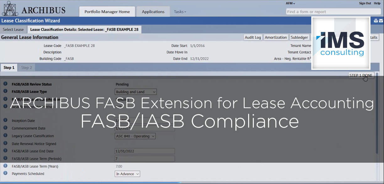Screen dimensions: 384x184
Task: Click the email envelope icon in the header
Action: tap(381, 21)
